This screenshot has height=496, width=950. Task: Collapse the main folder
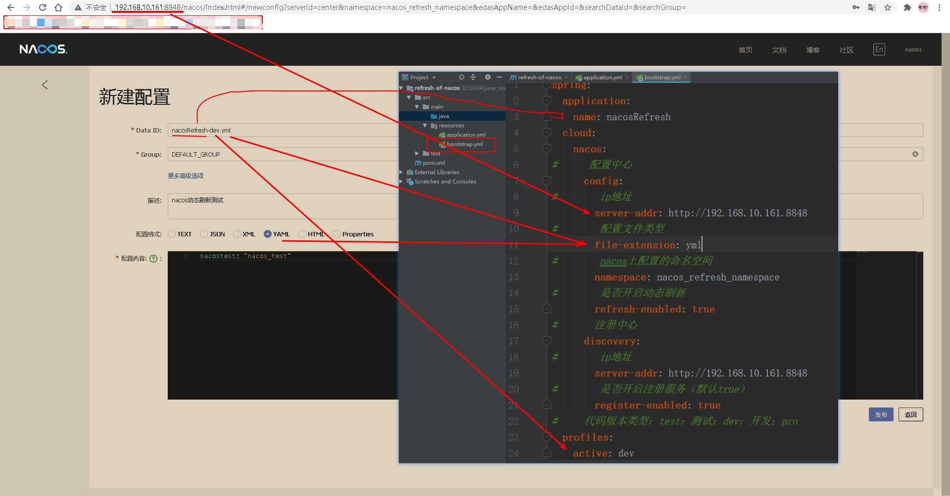coord(417,107)
